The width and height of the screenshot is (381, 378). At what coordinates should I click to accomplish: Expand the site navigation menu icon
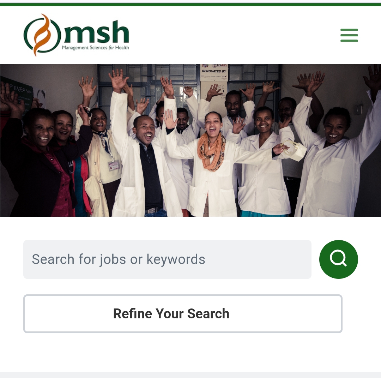point(349,35)
